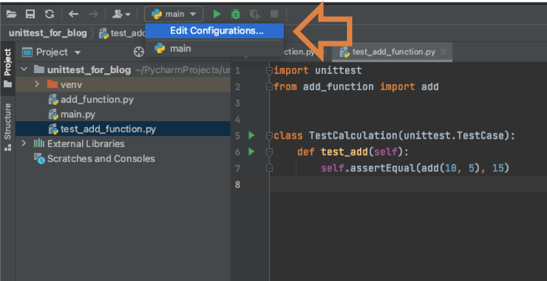Switch to the test_add_function.py editor tab
This screenshot has height=281, width=547.
pos(393,52)
